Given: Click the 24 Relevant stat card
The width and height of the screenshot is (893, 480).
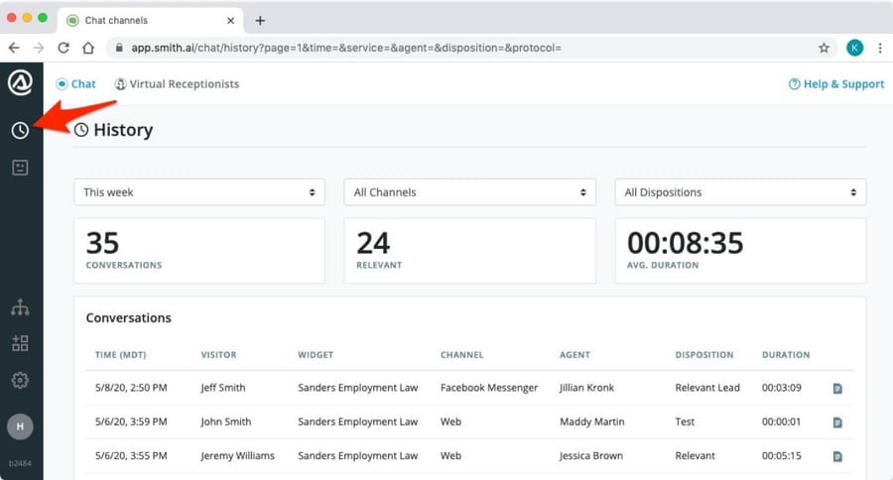Looking at the screenshot, I should pos(470,251).
